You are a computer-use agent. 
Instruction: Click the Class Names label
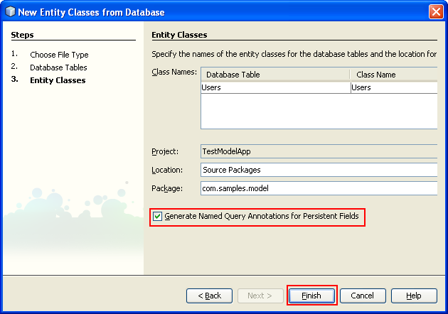tap(174, 72)
